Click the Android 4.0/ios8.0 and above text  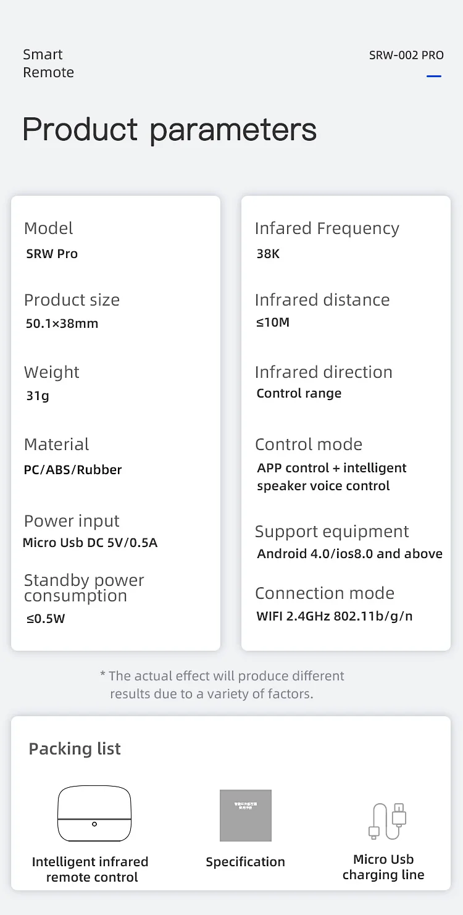point(349,554)
